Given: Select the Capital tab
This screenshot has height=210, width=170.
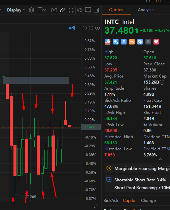Looking at the screenshot, I should click(130, 201).
